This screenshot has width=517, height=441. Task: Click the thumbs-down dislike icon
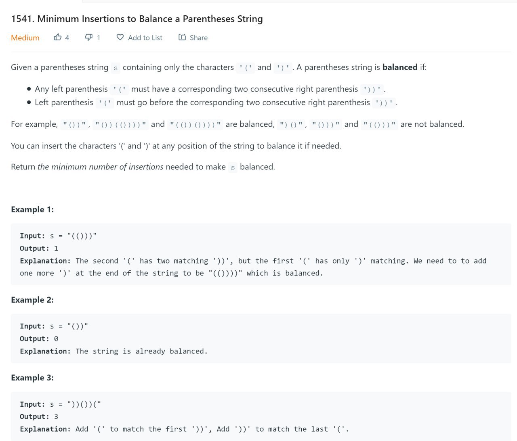[88, 38]
